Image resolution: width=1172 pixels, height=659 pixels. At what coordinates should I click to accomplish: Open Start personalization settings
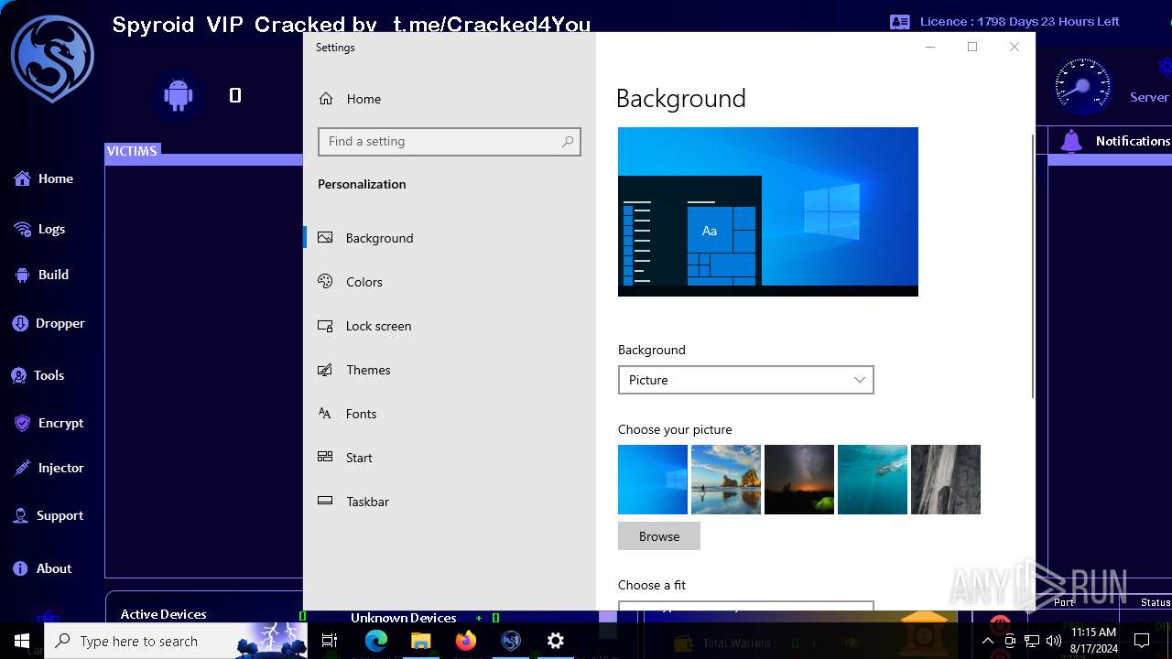450,458
